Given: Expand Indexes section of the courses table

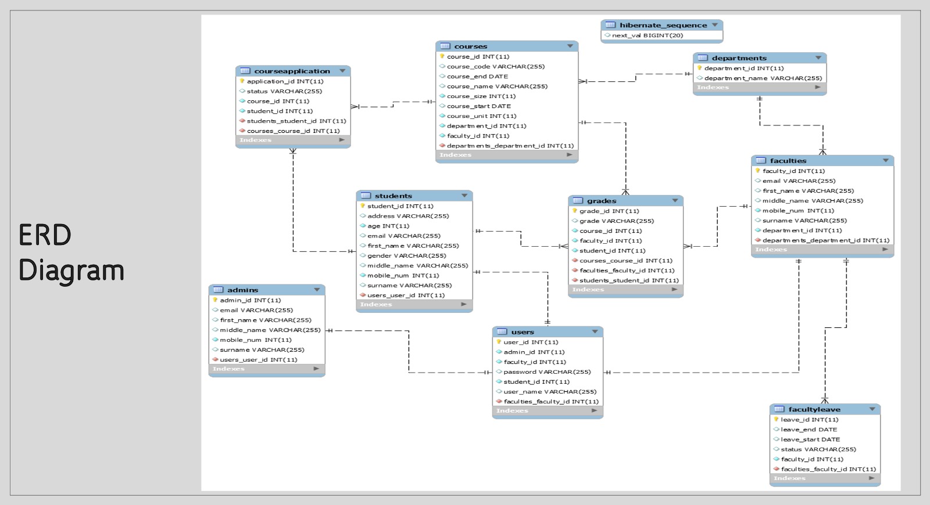Looking at the screenshot, I should 569,154.
